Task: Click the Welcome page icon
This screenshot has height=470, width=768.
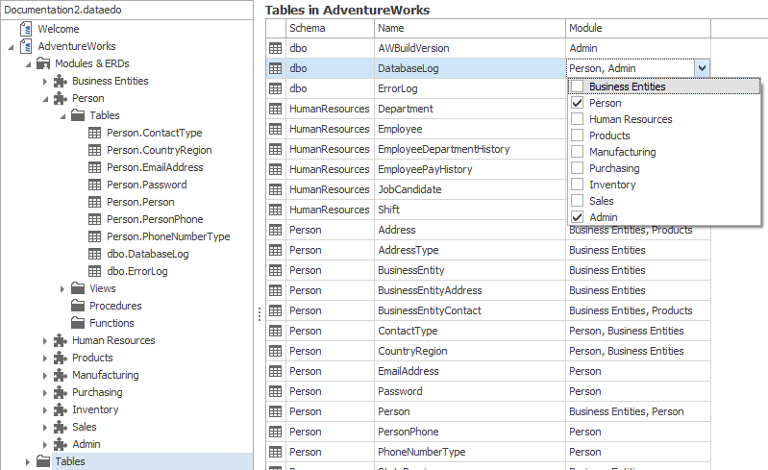Action: 26,29
